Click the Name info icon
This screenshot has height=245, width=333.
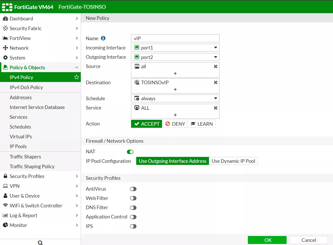click(x=103, y=38)
